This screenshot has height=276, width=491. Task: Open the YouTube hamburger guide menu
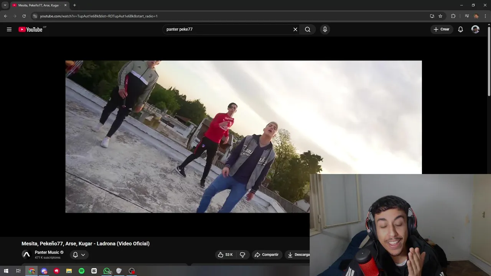click(x=9, y=30)
